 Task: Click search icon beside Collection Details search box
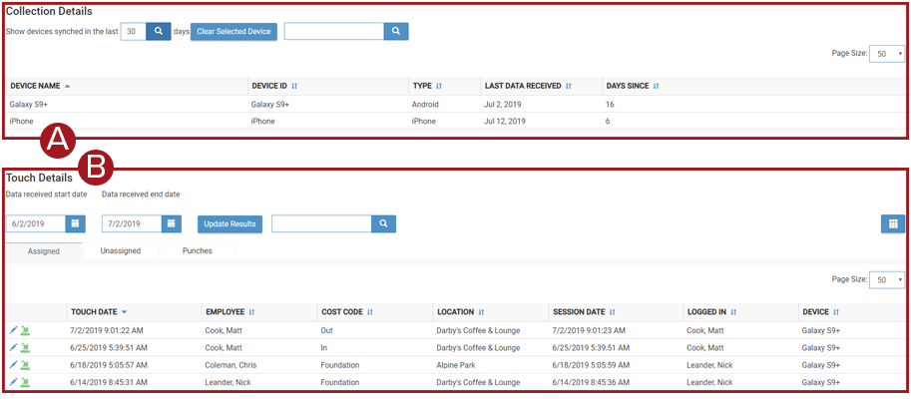(x=396, y=31)
